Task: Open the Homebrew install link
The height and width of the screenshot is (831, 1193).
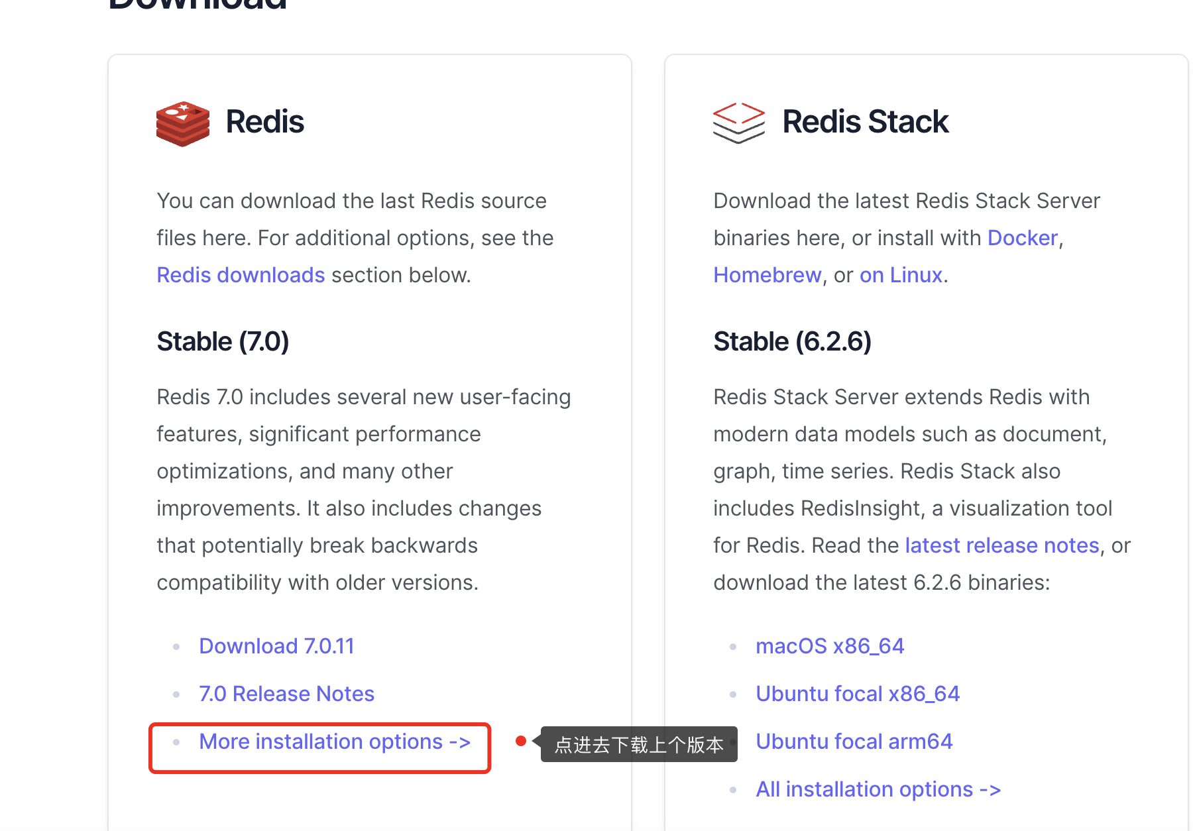Action: click(767, 275)
